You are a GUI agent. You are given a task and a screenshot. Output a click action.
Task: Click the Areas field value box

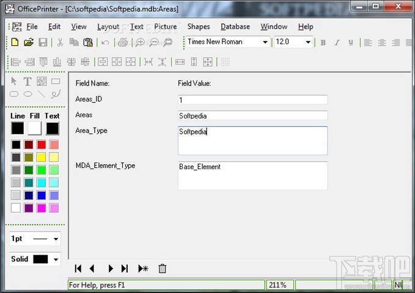pyautogui.click(x=252, y=115)
